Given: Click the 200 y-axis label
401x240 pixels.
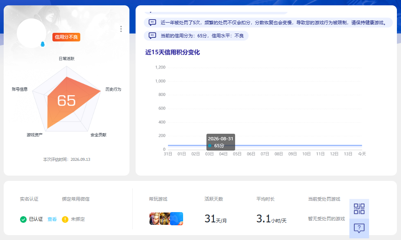Looking at the screenshot, I should pos(162,135).
